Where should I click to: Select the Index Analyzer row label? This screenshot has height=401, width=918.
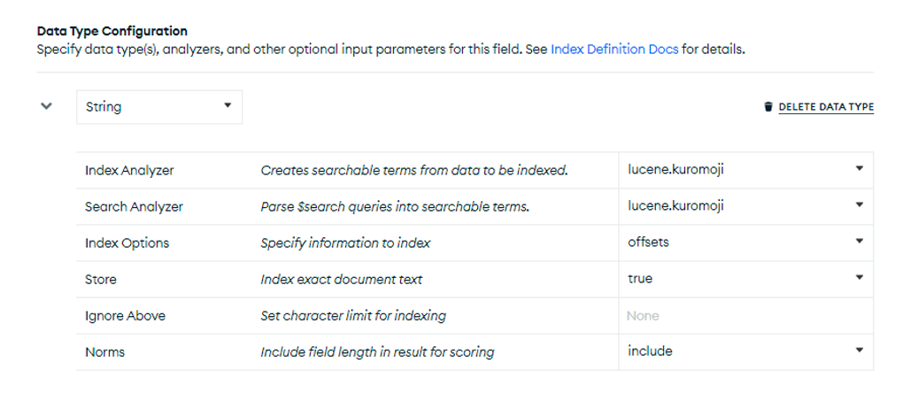129,170
